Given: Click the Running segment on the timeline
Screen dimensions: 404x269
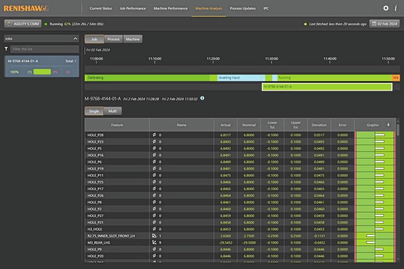Looking at the screenshot, I should pyautogui.click(x=334, y=78).
